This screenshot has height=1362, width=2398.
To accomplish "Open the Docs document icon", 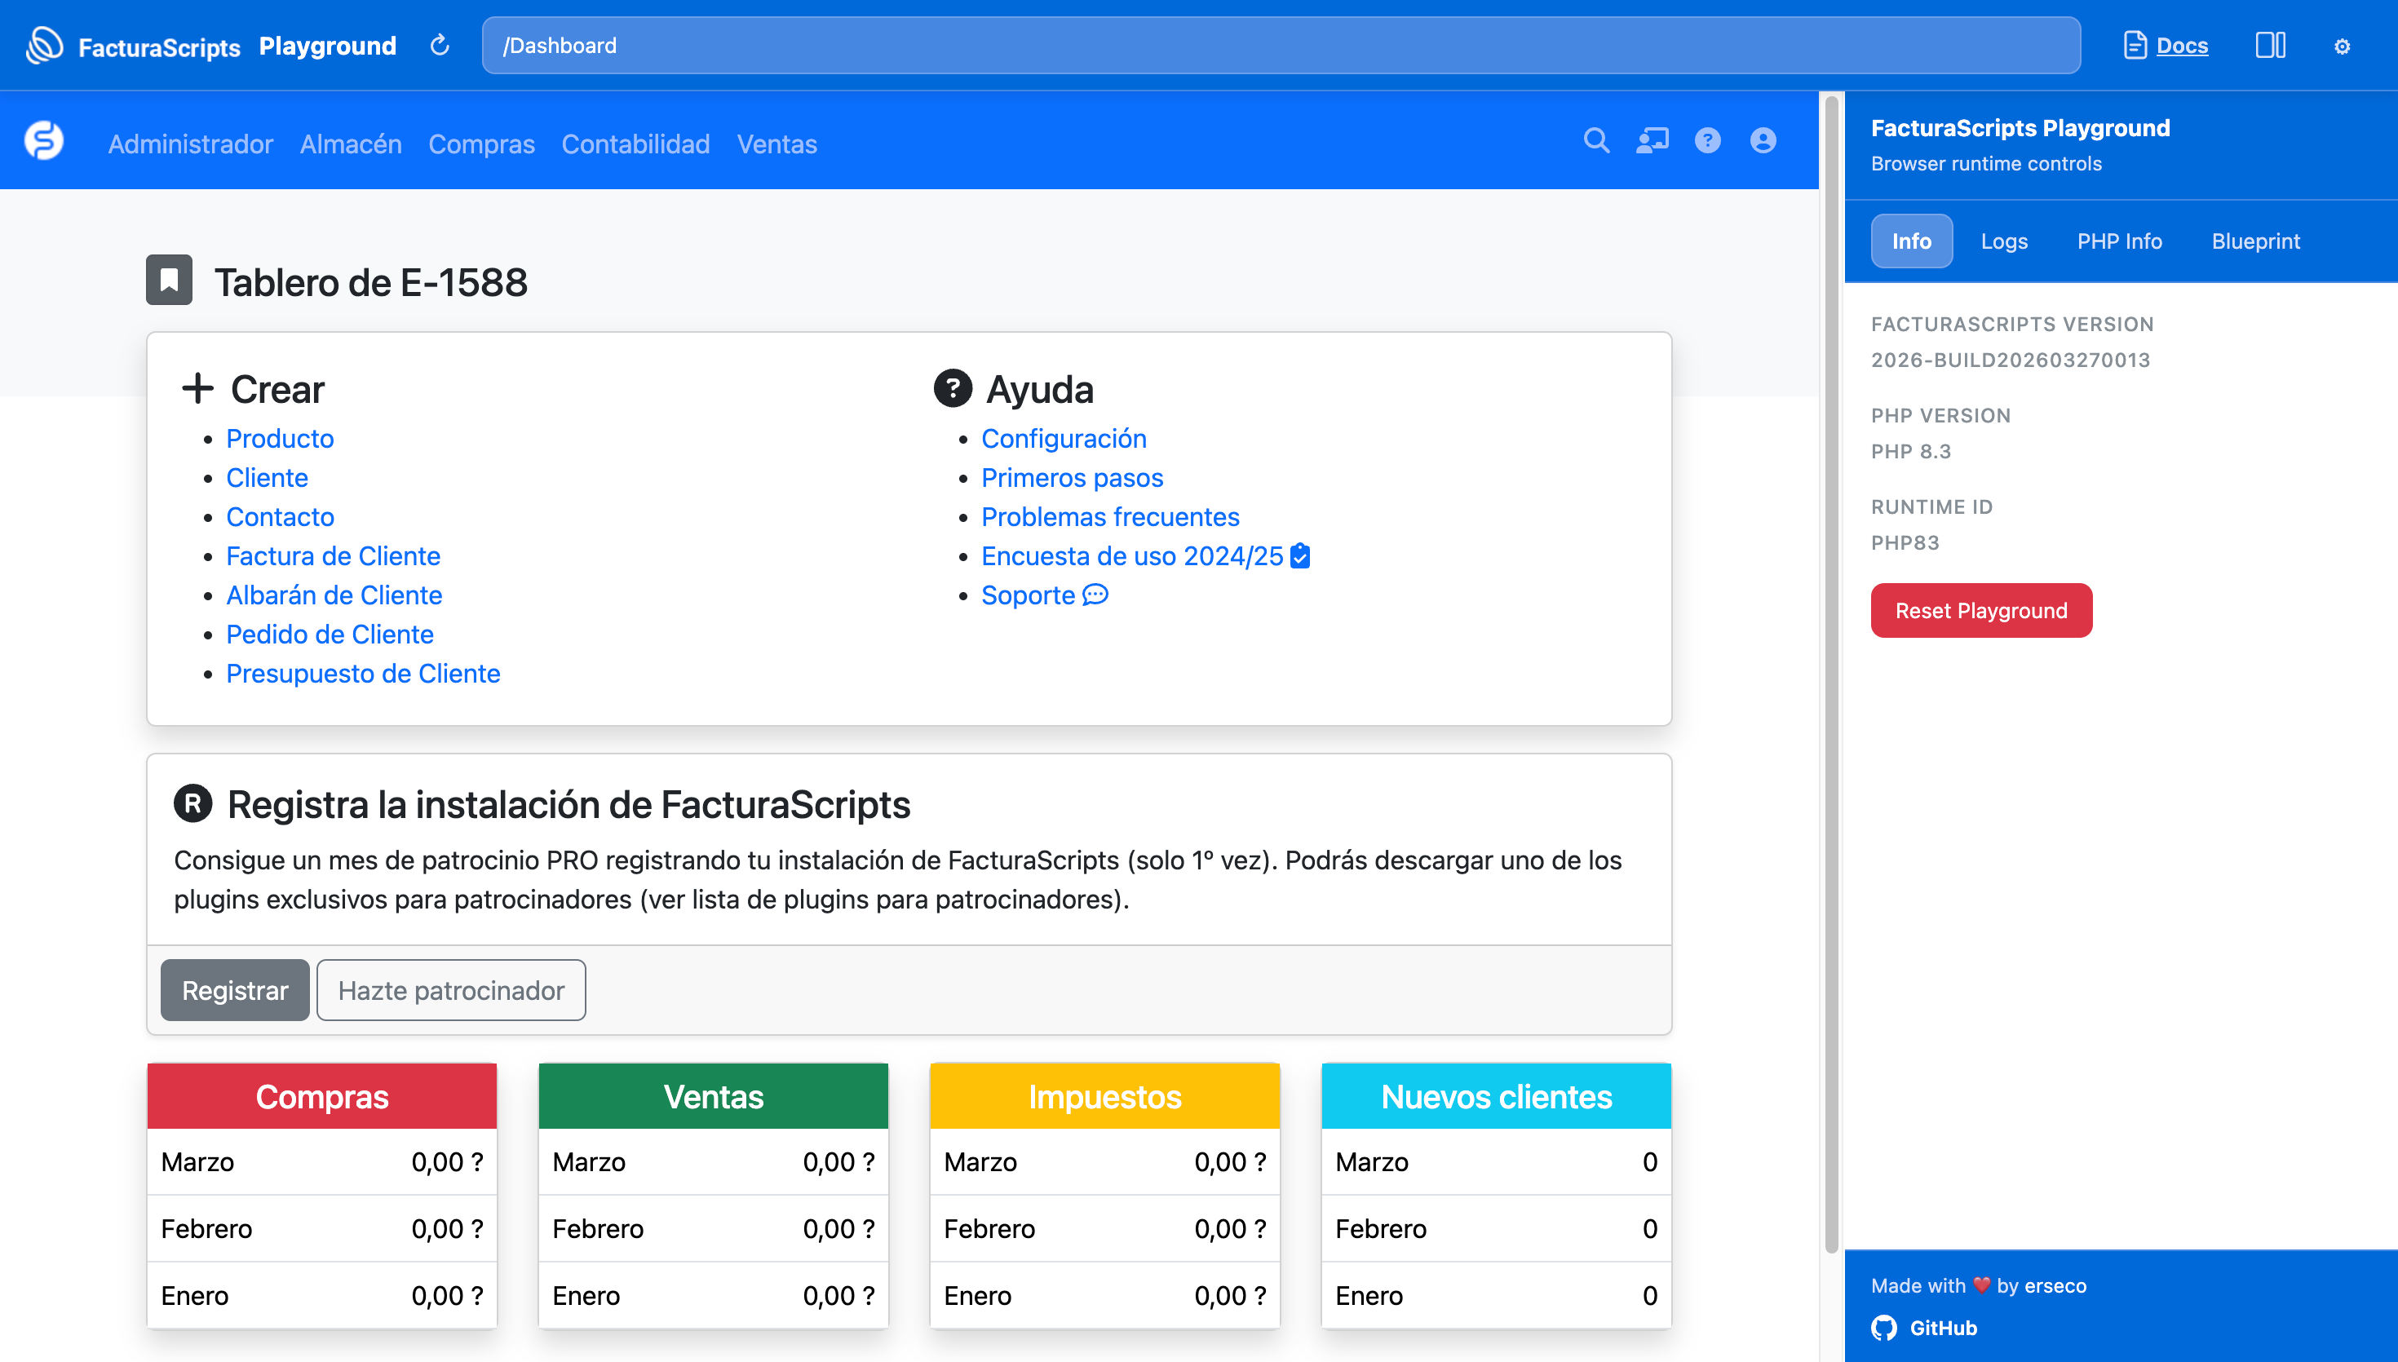I will (x=2135, y=45).
